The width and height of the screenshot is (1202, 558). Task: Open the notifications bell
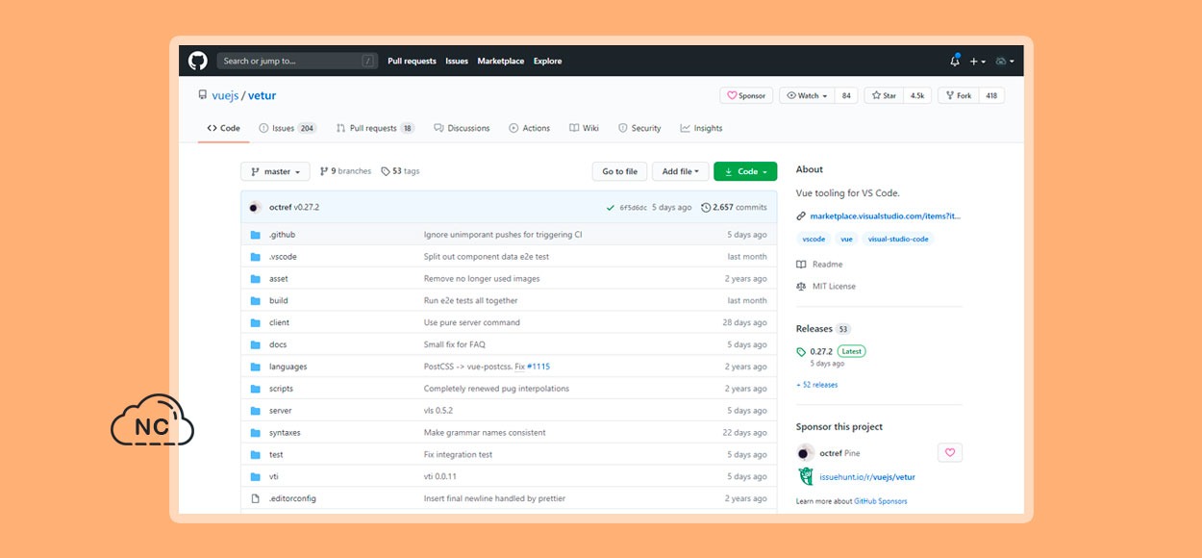pos(955,61)
